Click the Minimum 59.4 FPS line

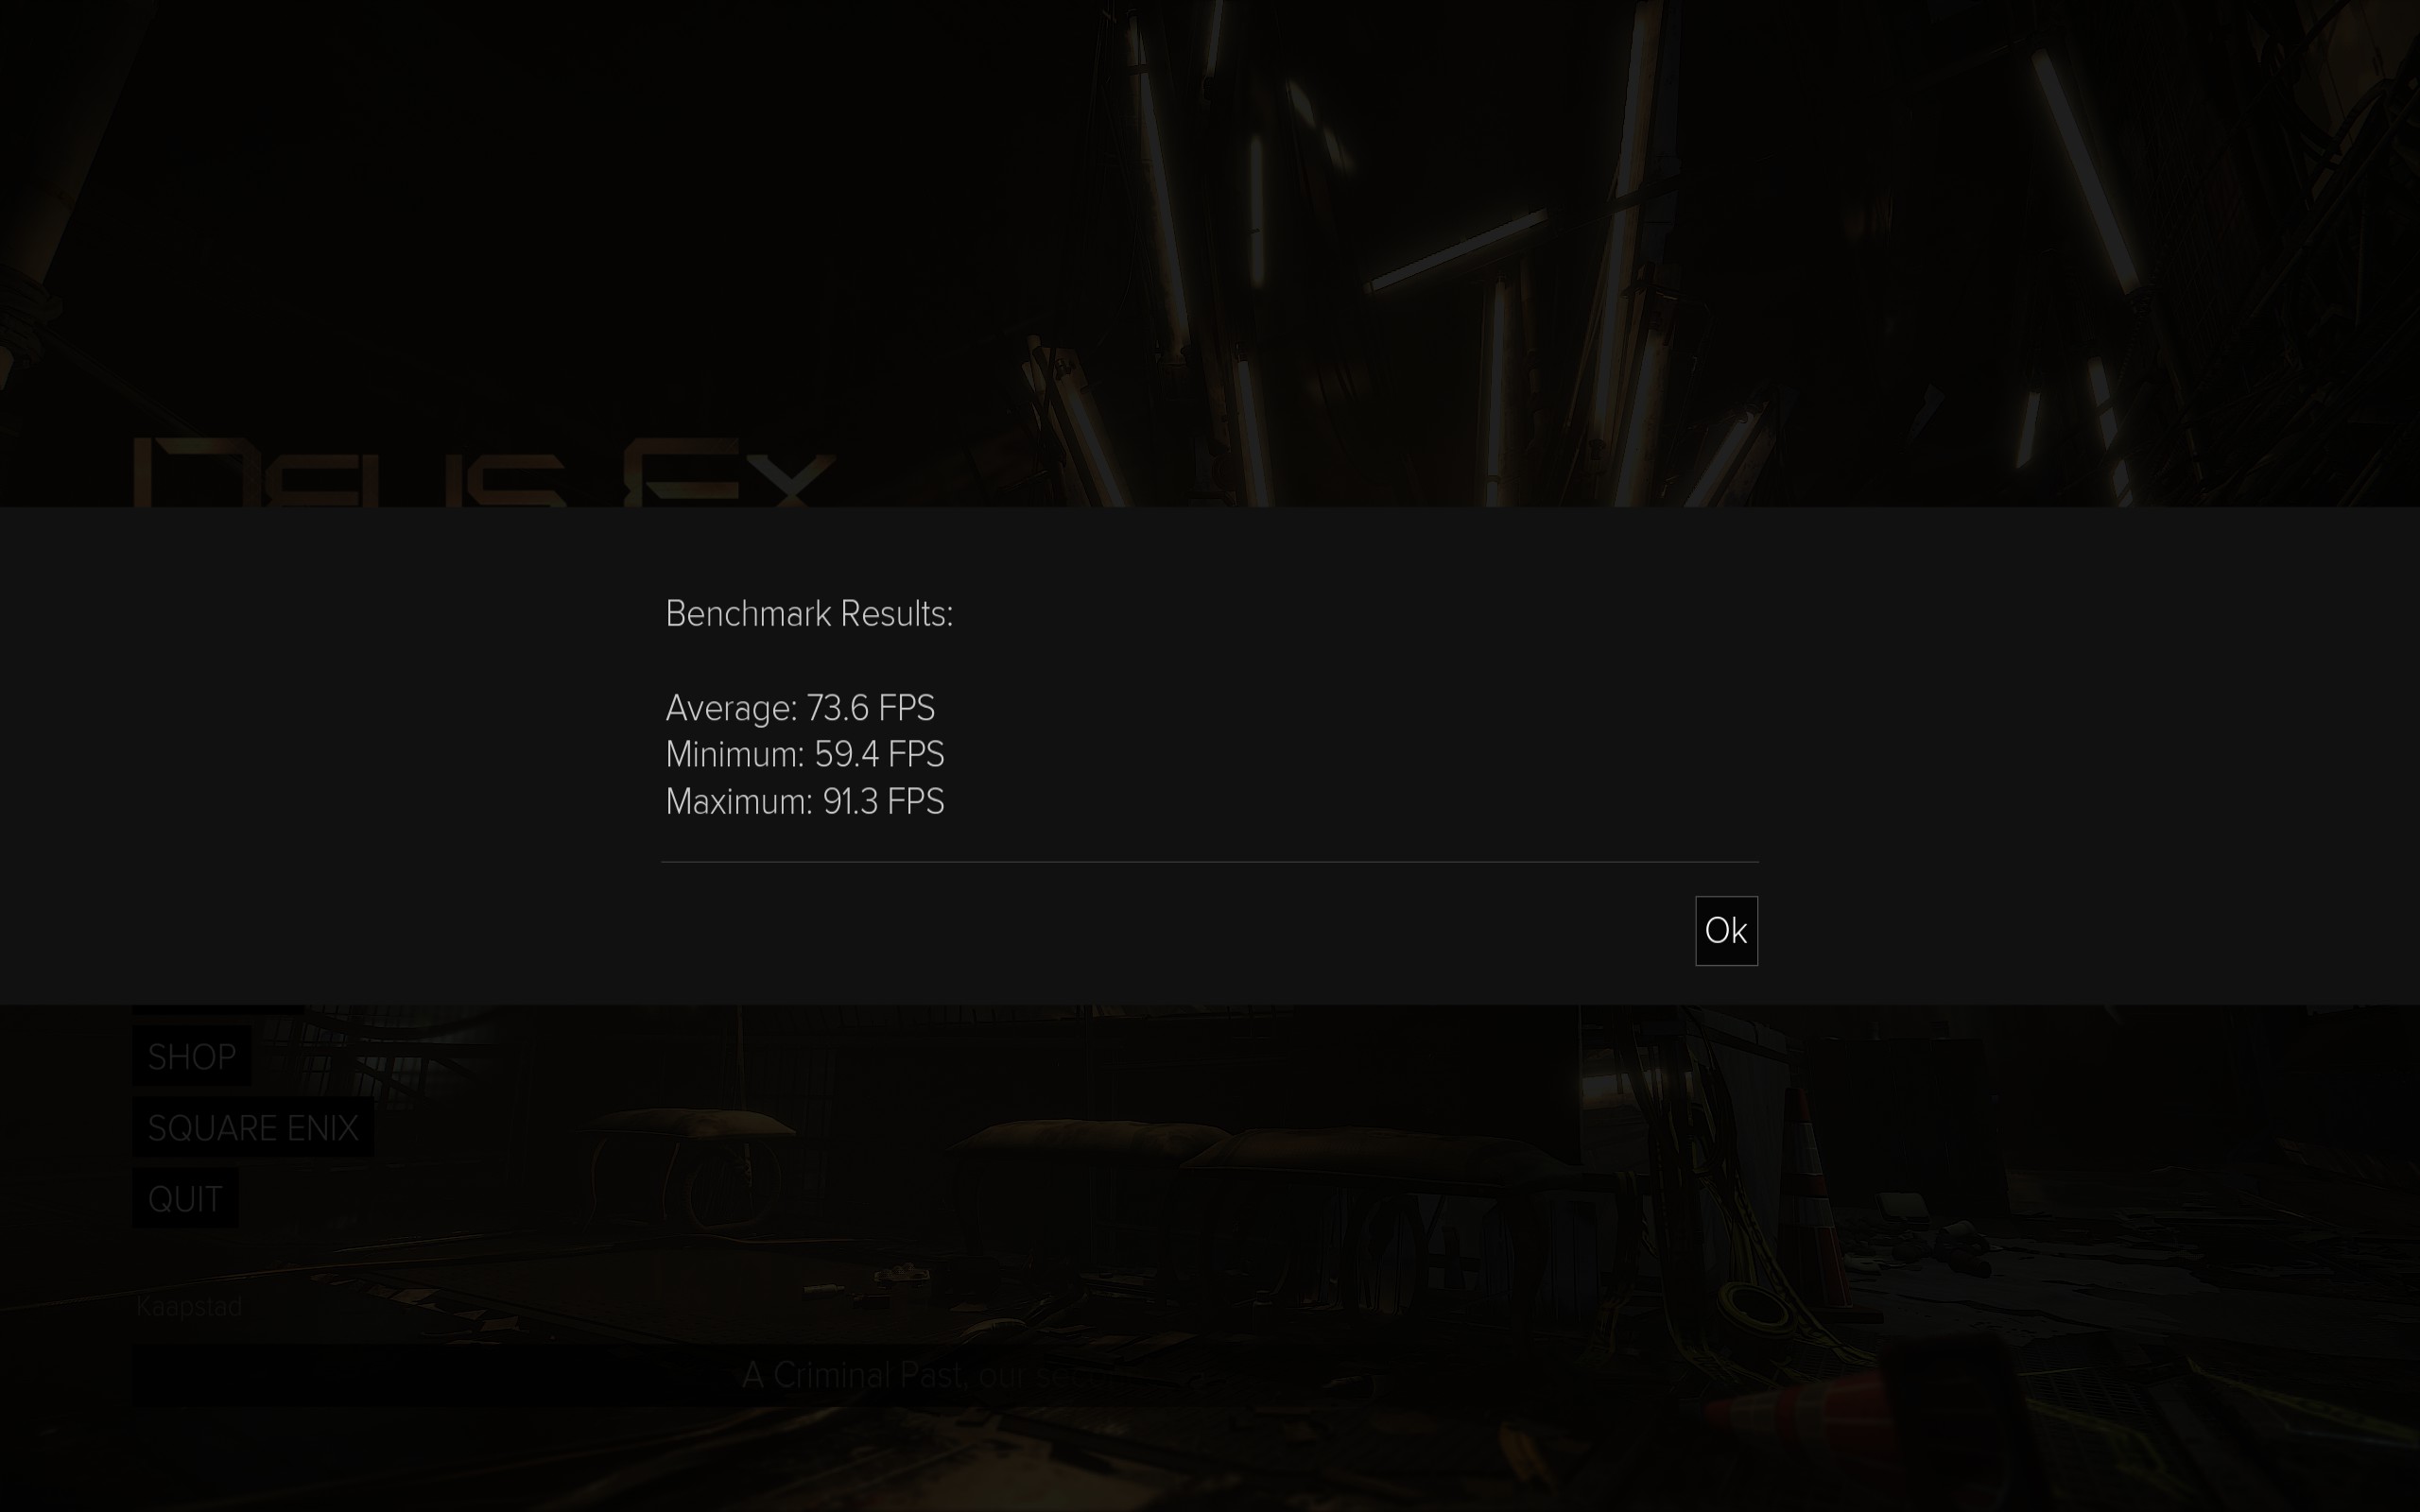[805, 755]
